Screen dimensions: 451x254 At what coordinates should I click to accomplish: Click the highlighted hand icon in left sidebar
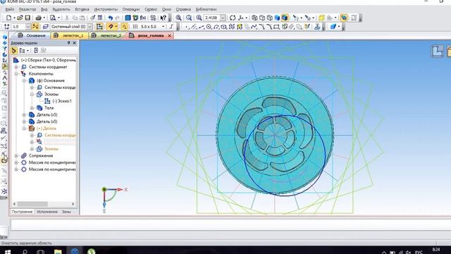tap(4, 160)
